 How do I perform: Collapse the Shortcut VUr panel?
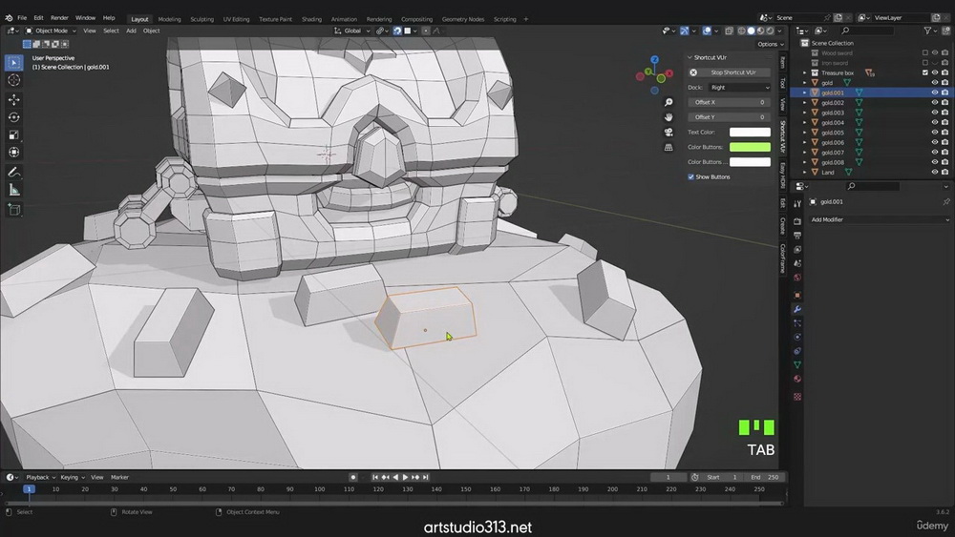690,57
